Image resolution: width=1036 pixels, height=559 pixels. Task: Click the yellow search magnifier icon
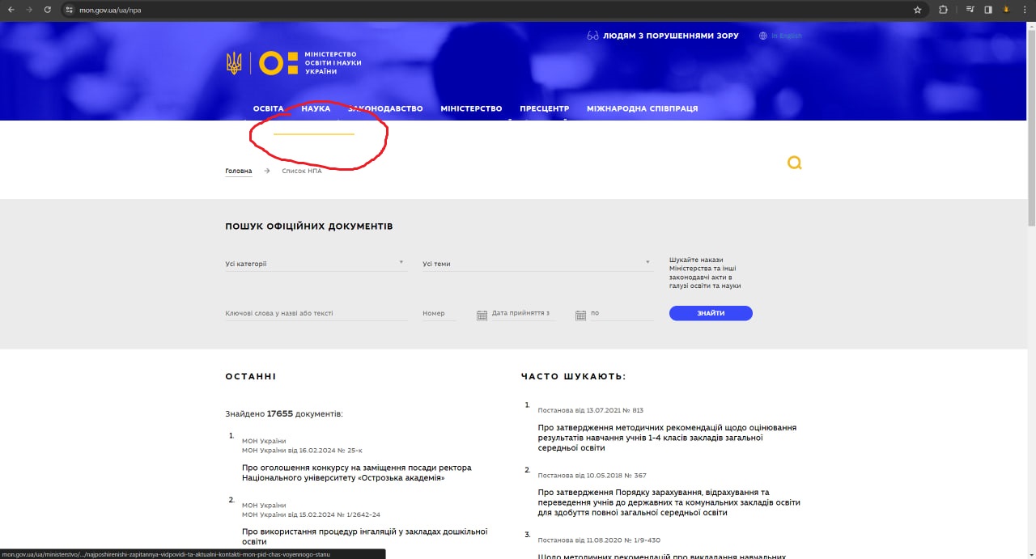(x=794, y=163)
